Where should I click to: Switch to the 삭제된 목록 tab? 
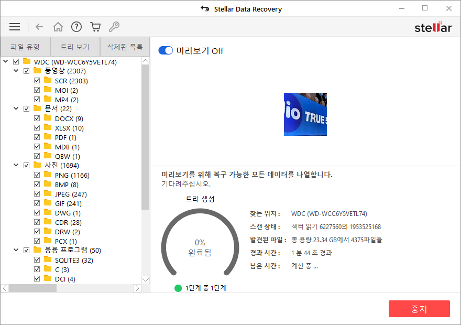(125, 47)
